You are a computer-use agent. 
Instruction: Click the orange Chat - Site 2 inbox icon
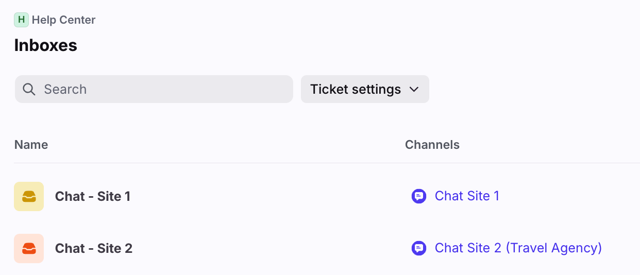(x=29, y=248)
